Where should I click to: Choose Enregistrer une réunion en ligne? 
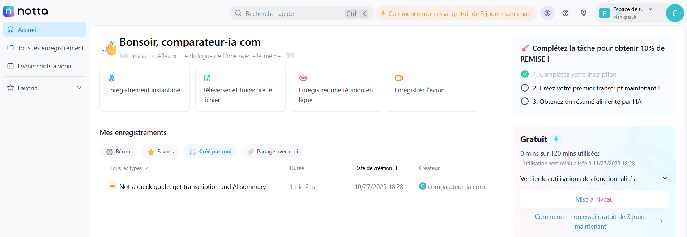pos(336,89)
